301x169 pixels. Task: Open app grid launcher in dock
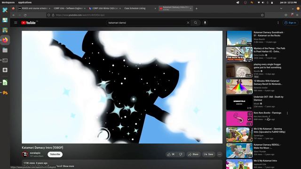point(5,30)
